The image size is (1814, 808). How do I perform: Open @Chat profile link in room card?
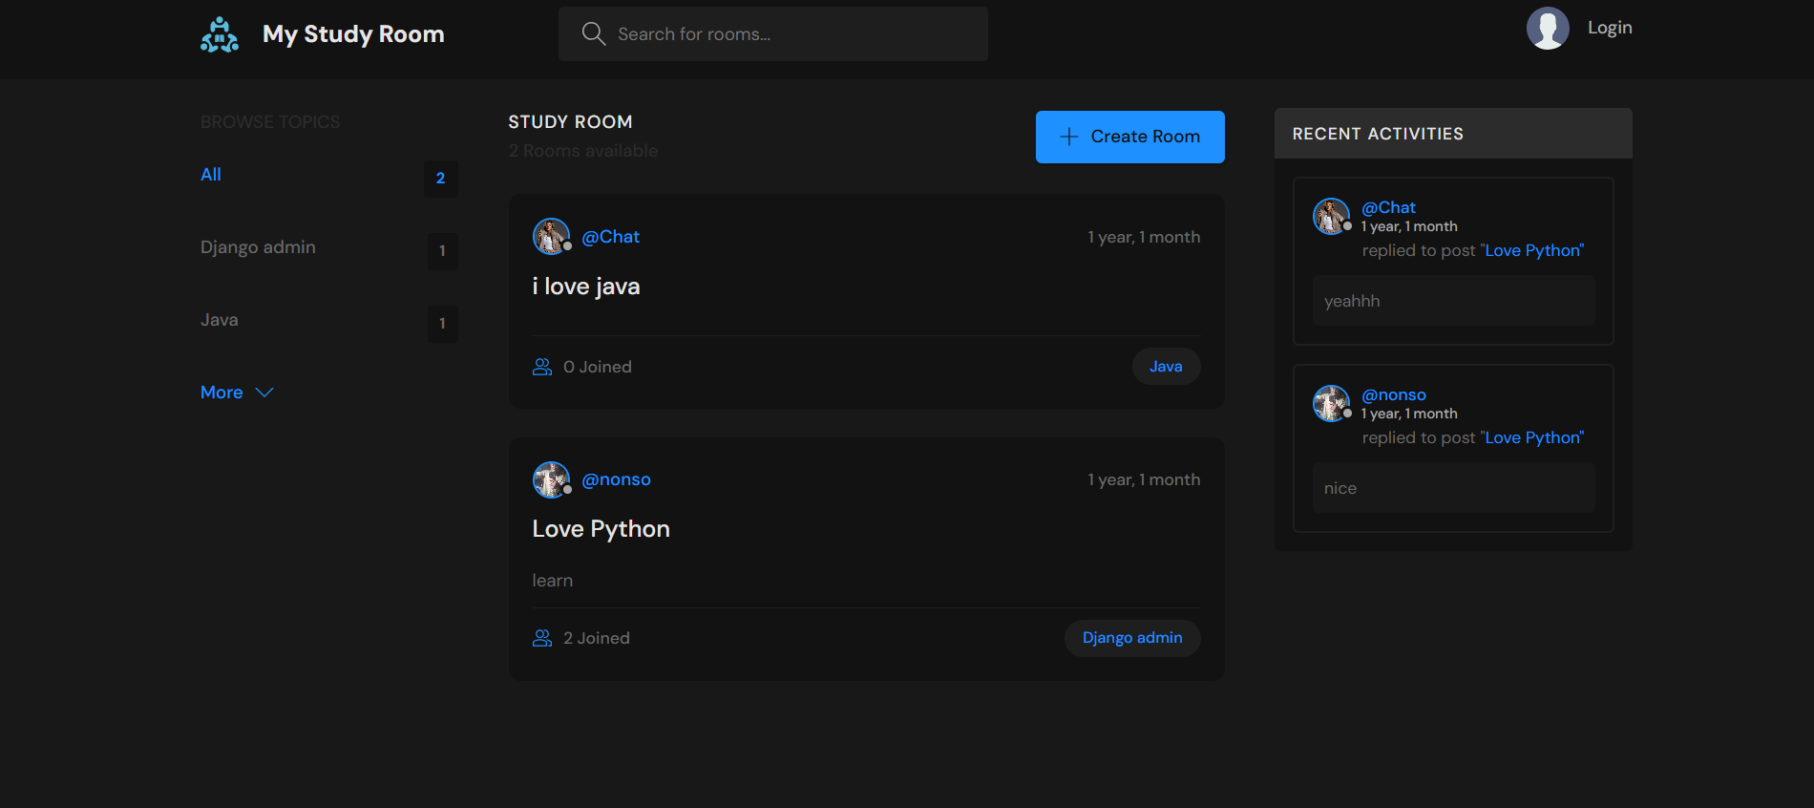(x=610, y=237)
